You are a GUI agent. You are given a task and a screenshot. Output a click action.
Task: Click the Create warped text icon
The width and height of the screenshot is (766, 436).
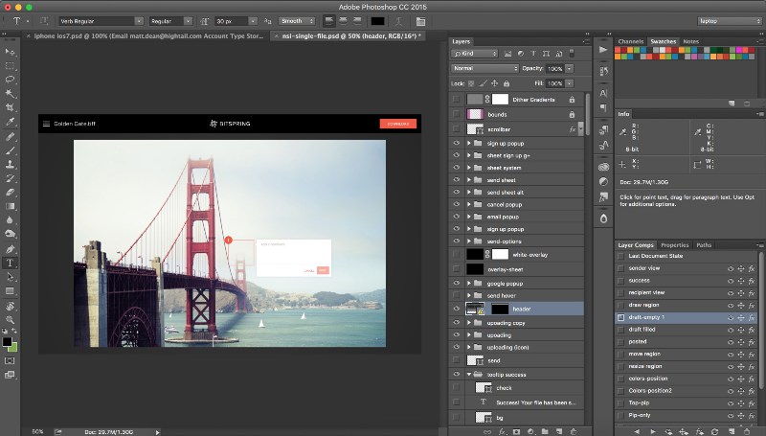click(x=398, y=21)
